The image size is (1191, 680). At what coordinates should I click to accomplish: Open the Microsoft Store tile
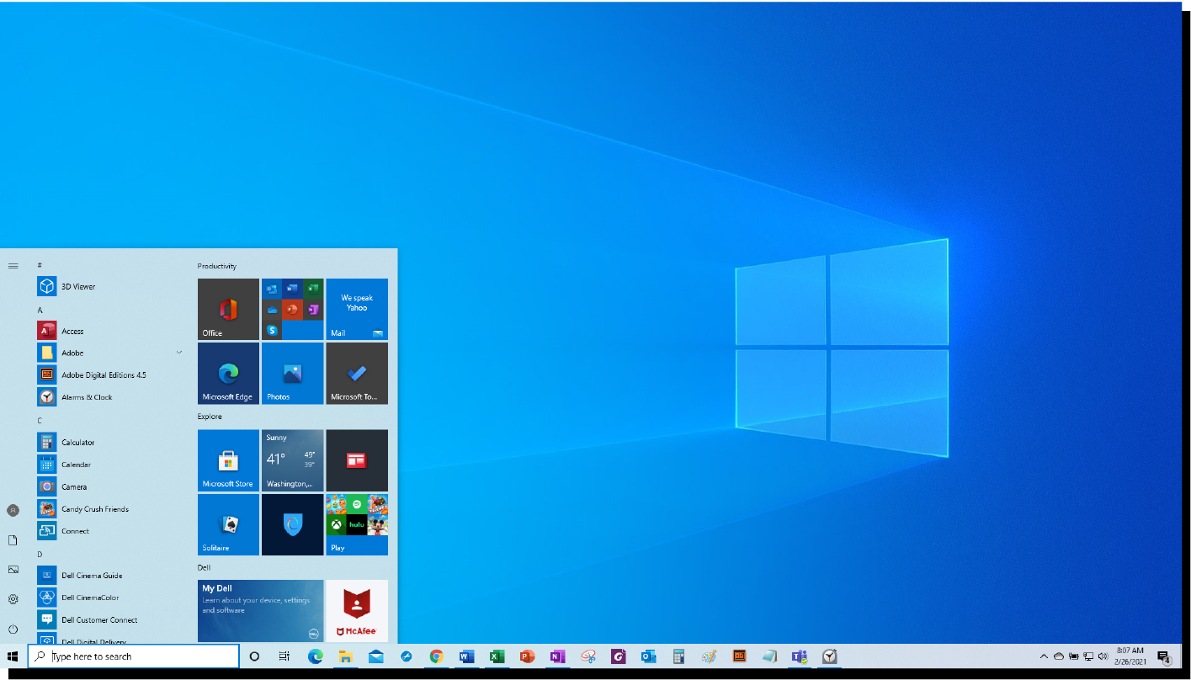(x=228, y=460)
